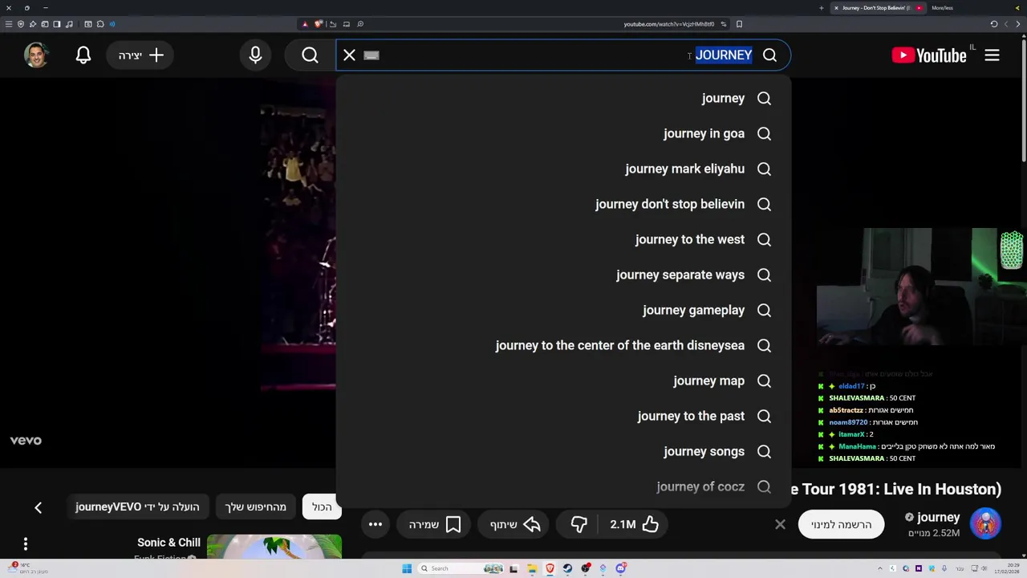Clear the search box with the X
Image resolution: width=1027 pixels, height=578 pixels.
[349, 55]
